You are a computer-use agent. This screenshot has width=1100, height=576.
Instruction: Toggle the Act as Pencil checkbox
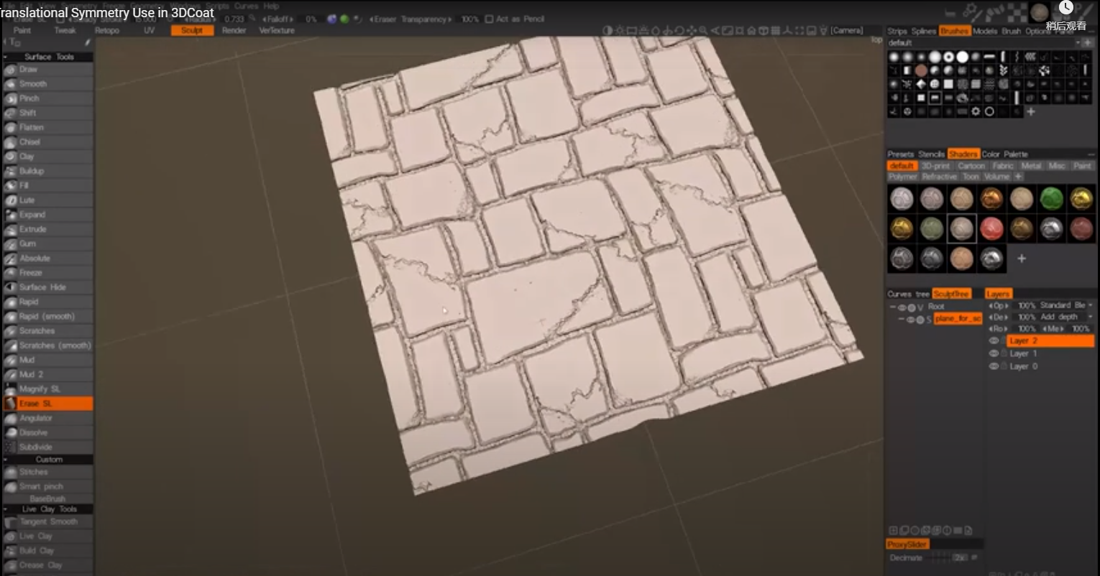489,19
